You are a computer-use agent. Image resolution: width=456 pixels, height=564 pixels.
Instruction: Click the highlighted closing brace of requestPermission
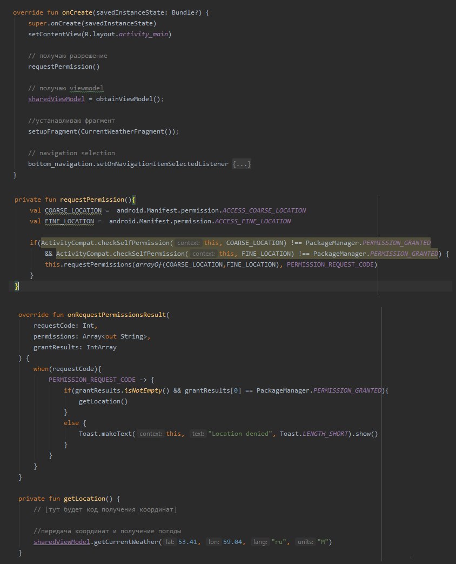[17, 286]
